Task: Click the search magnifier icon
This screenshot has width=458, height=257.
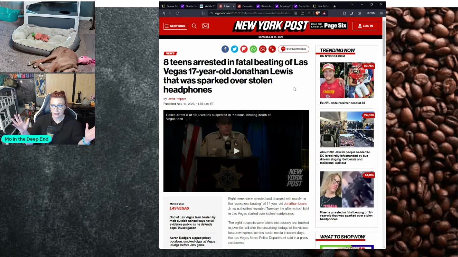Action: click(x=194, y=26)
